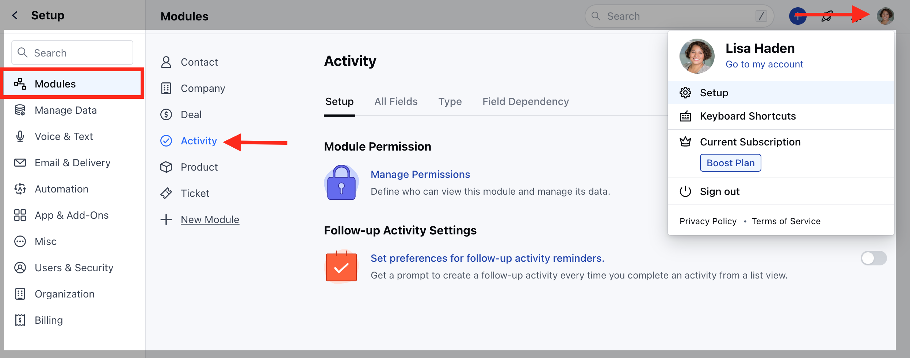The image size is (910, 358).
Task: Open the Automation settings section
Action: [x=61, y=189]
